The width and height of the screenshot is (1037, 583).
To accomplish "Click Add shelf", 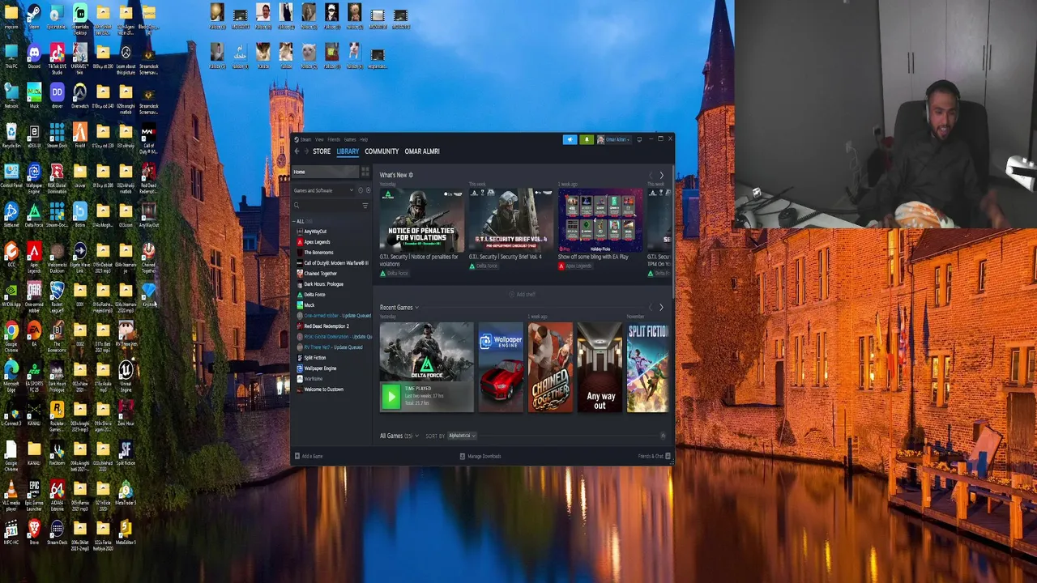I will (523, 294).
